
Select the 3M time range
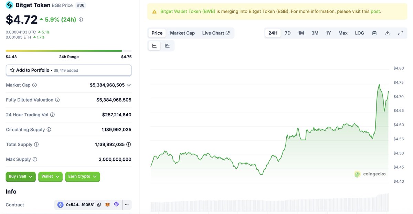click(x=315, y=33)
